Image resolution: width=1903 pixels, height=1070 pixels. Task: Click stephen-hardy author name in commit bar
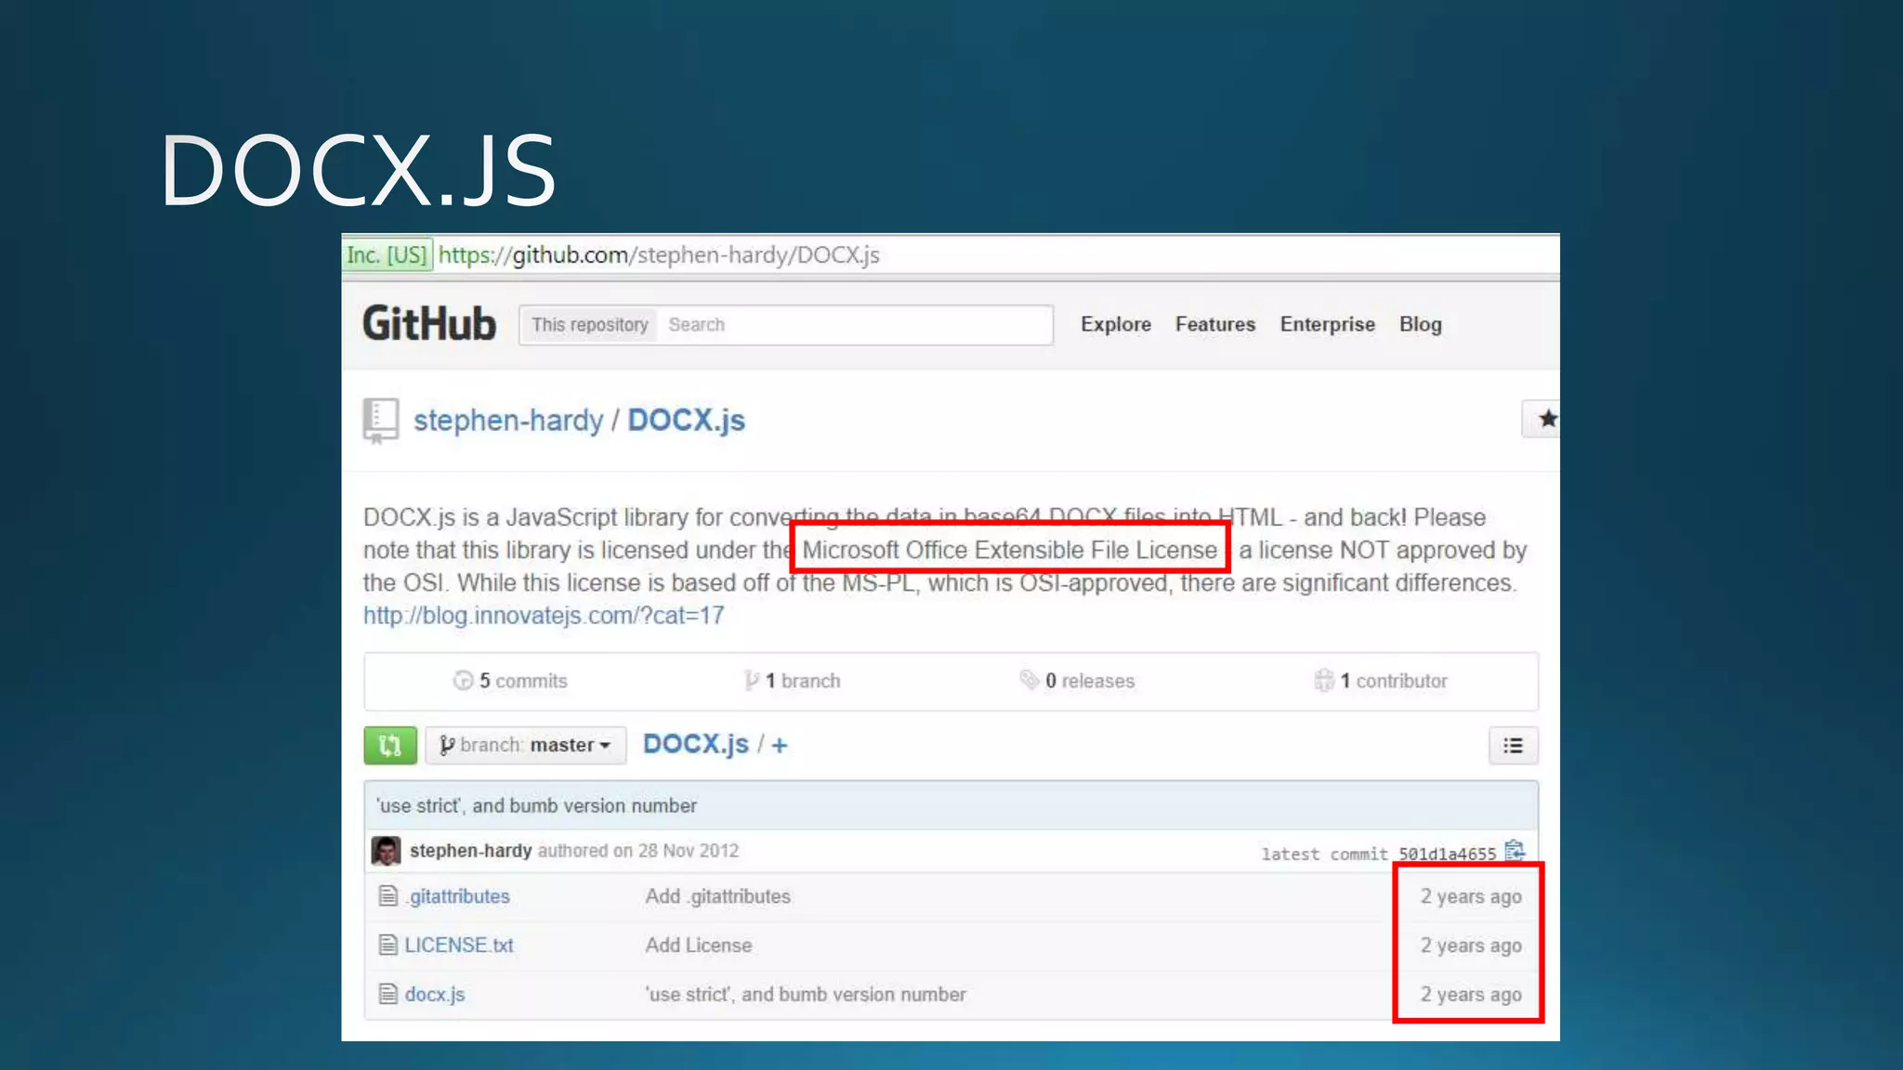click(470, 851)
